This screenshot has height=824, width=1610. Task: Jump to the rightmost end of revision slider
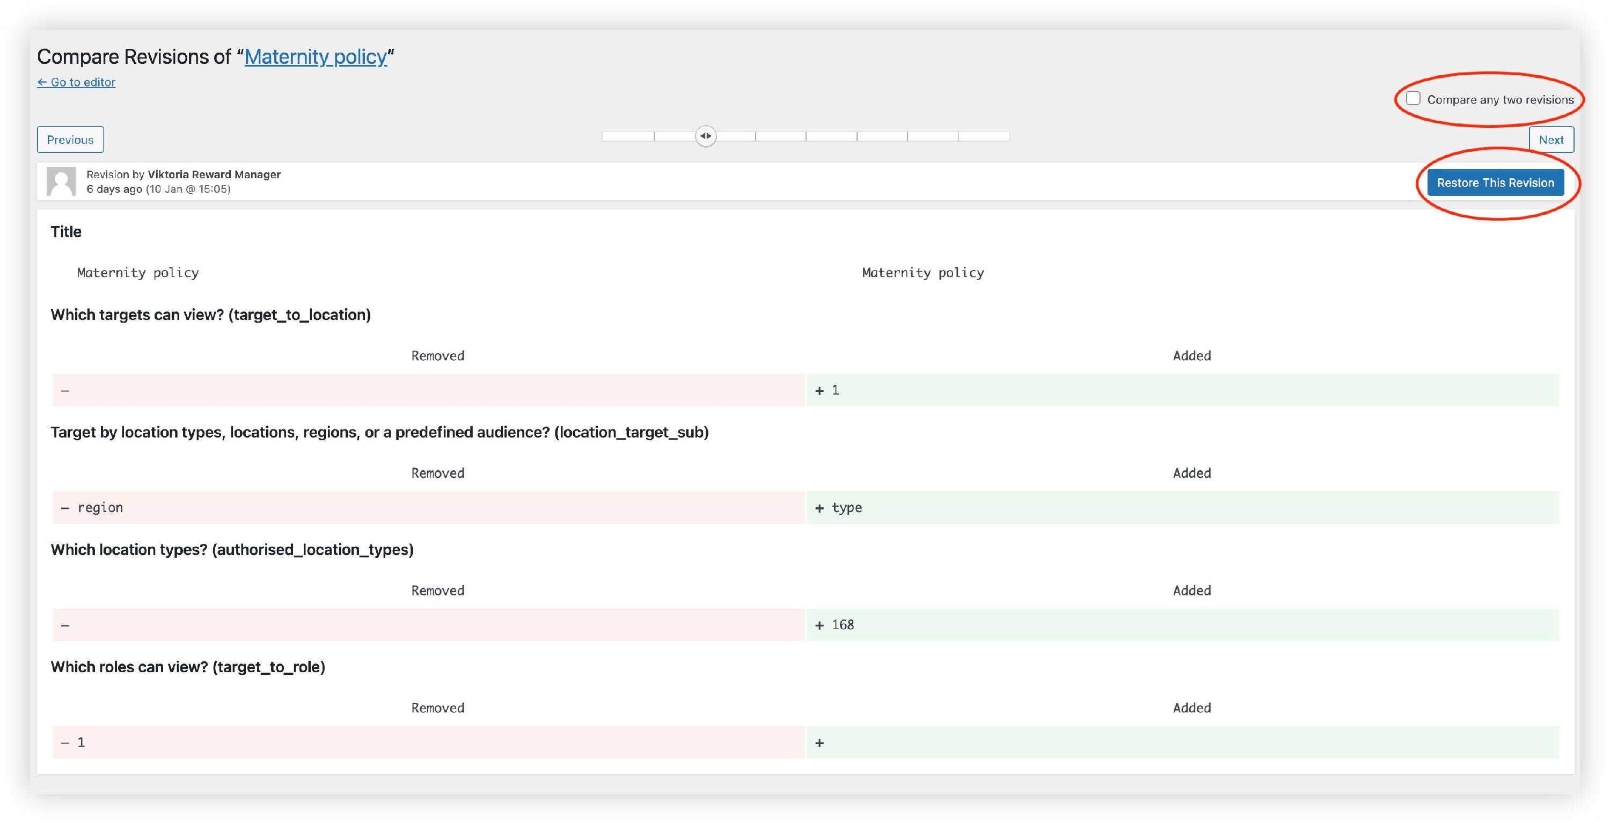pos(1007,136)
